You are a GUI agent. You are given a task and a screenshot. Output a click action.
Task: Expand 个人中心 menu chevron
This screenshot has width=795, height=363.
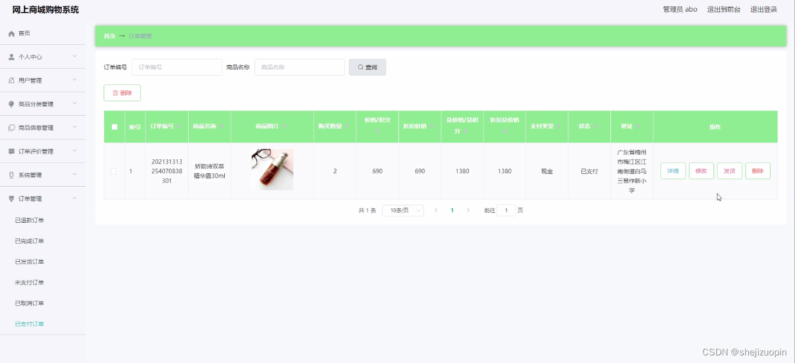click(75, 56)
